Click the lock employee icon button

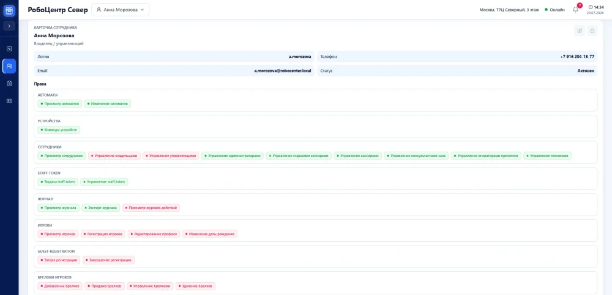click(592, 31)
